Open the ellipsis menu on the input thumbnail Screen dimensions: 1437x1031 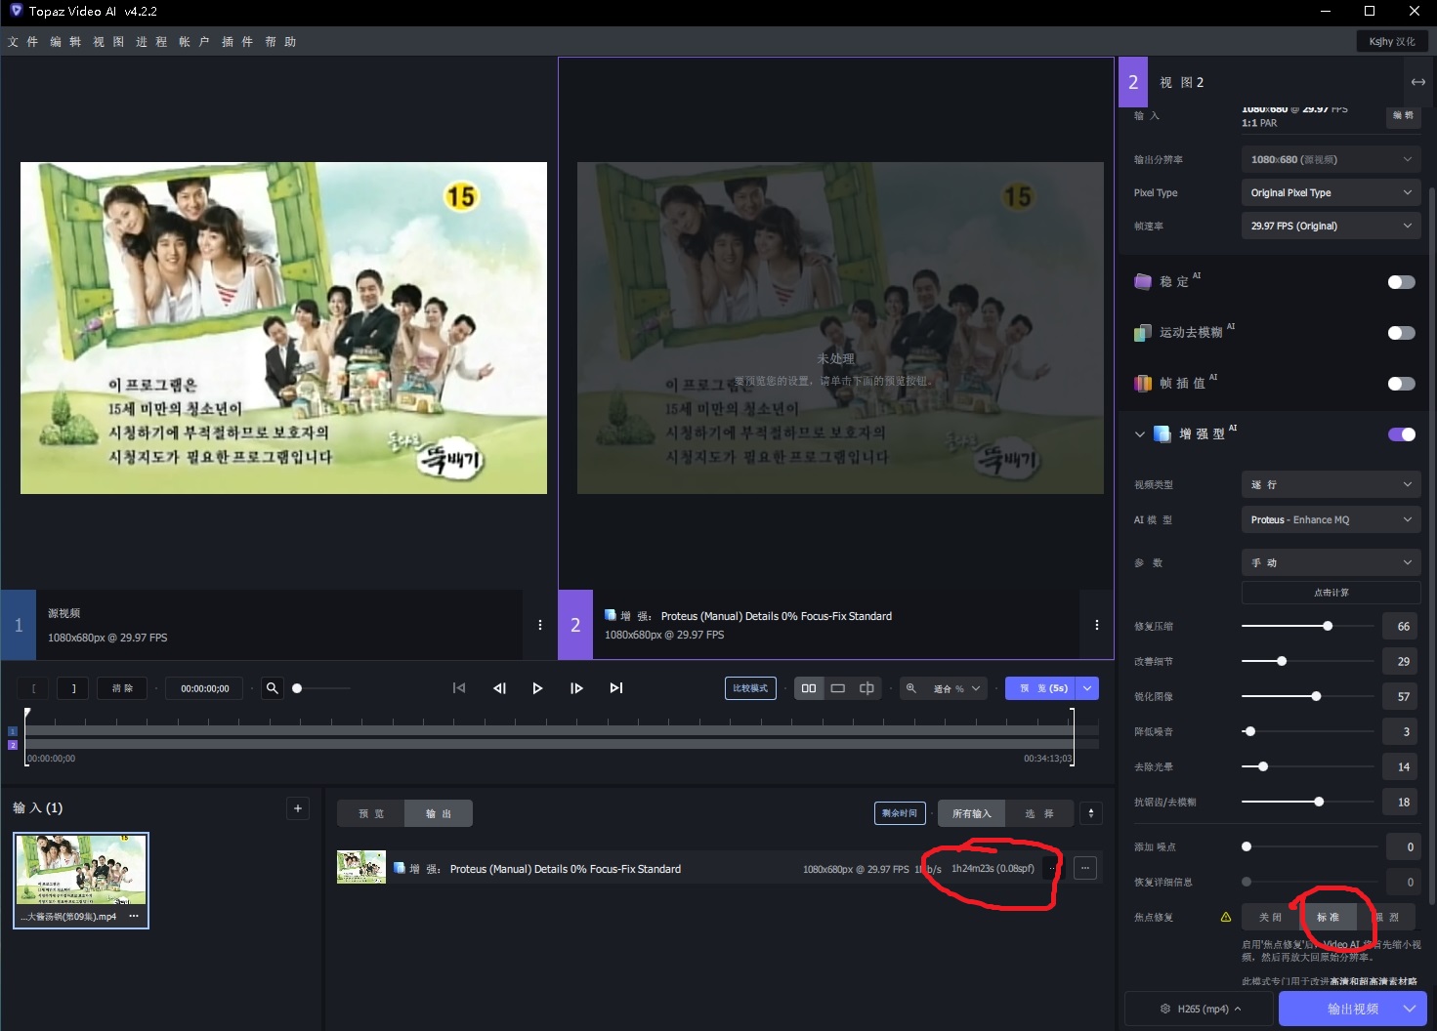(x=134, y=916)
